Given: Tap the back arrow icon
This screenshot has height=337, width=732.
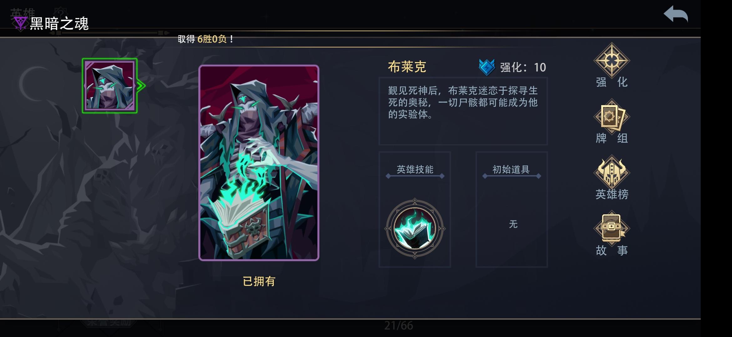Looking at the screenshot, I should pyautogui.click(x=676, y=14).
